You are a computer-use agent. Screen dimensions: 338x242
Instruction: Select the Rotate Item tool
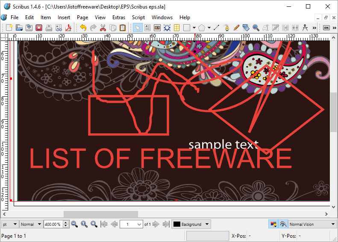246,28
